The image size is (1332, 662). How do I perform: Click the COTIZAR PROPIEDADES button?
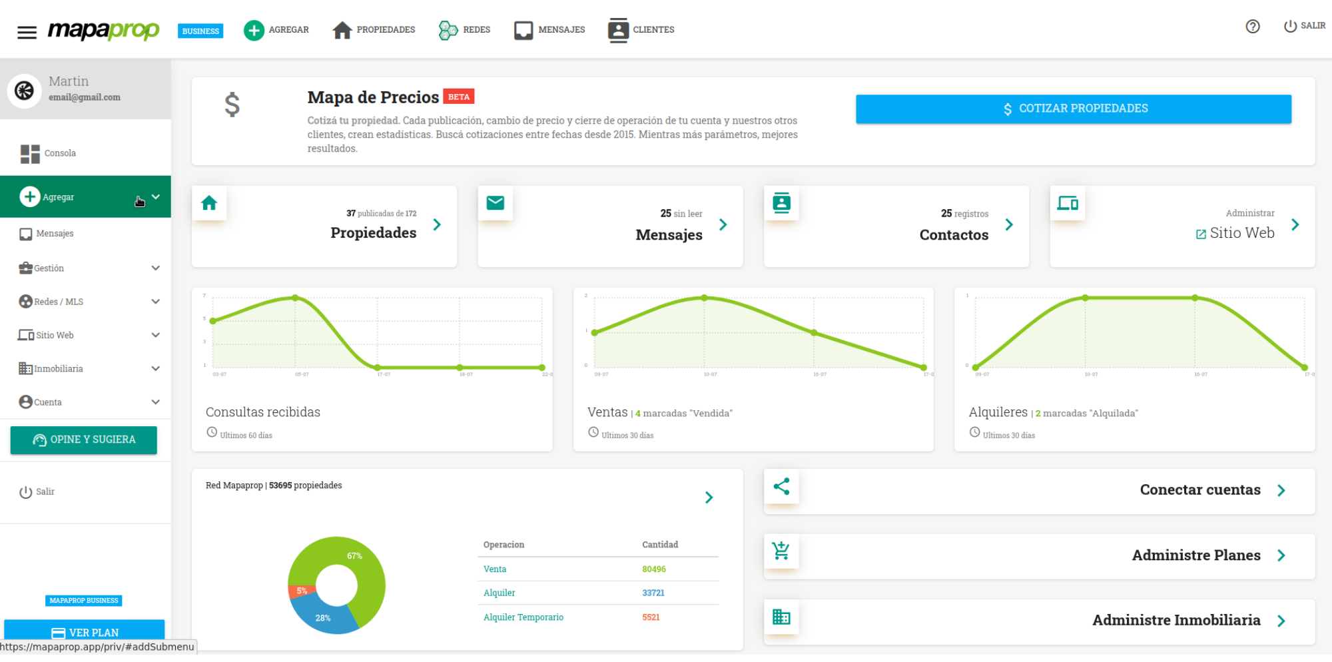pos(1074,109)
